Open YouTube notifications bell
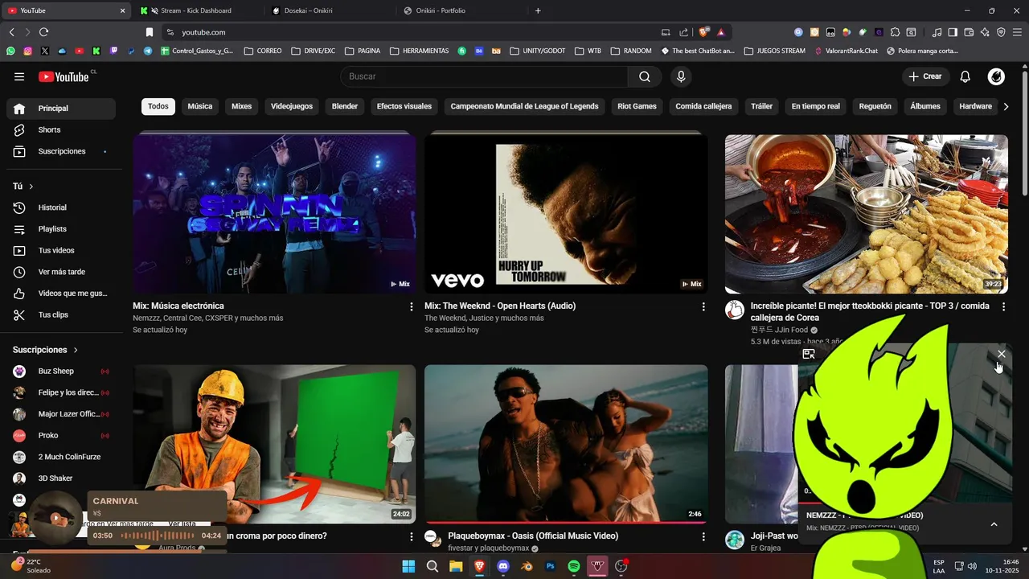The width and height of the screenshot is (1029, 579). pos(965,76)
